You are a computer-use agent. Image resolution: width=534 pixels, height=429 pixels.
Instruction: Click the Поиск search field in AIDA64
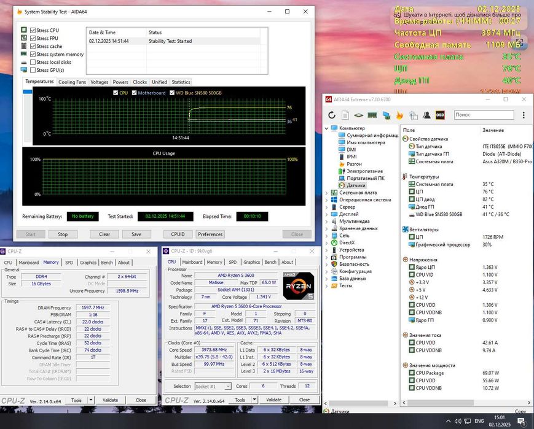492,115
